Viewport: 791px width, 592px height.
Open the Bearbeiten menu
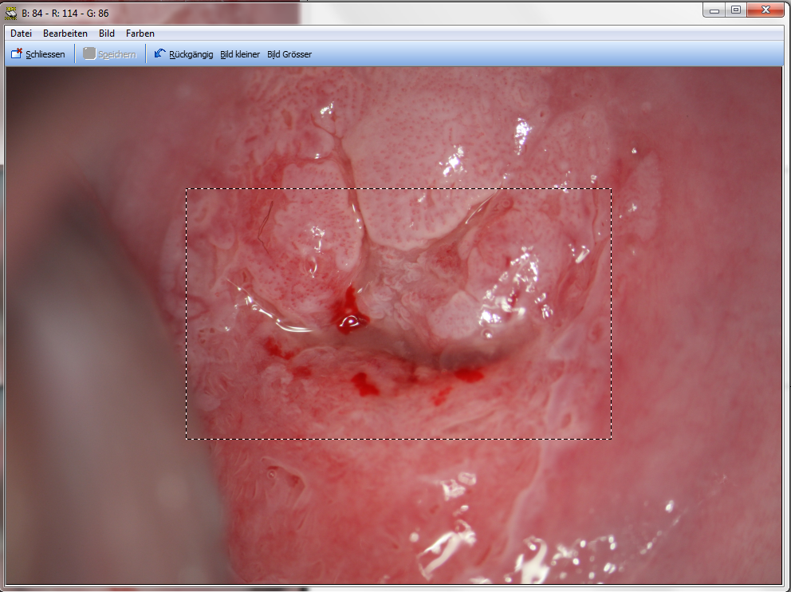(x=65, y=34)
